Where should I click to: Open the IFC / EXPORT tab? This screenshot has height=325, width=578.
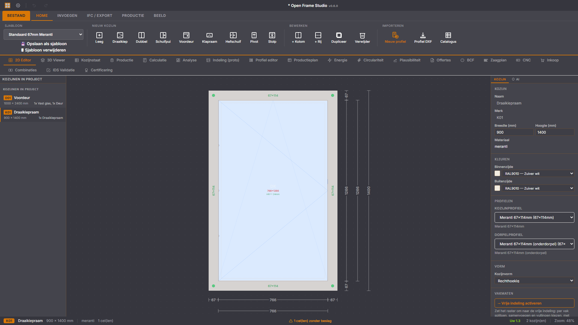pos(100,16)
